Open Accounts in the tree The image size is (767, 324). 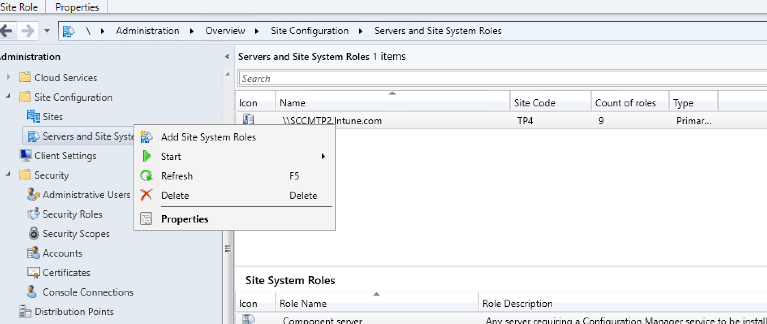(x=62, y=253)
